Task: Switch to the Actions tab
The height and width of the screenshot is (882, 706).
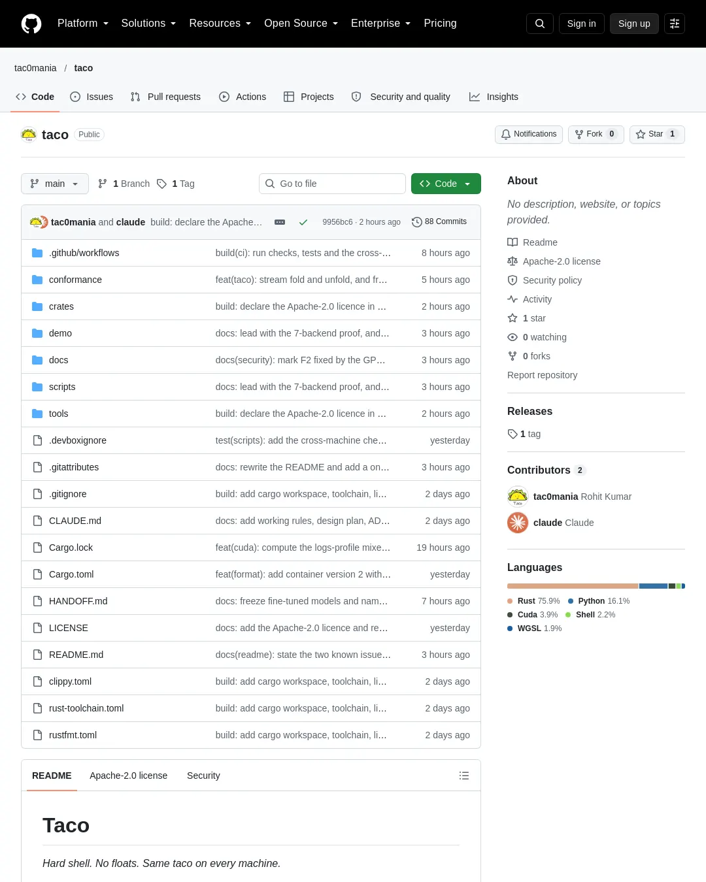Action: pos(243,97)
